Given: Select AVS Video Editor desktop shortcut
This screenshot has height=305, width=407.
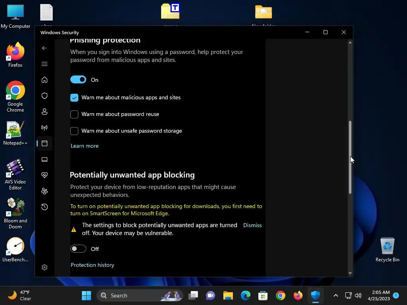Looking at the screenshot, I should [16, 175].
